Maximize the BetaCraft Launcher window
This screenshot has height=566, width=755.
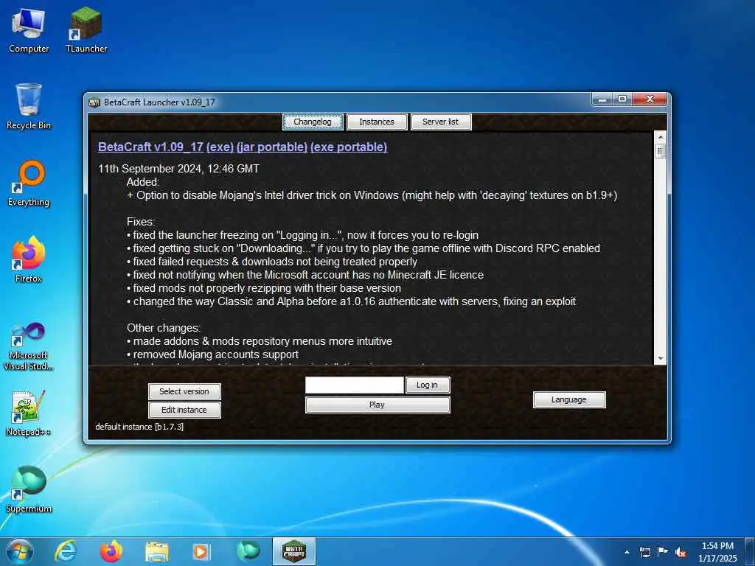pyautogui.click(x=622, y=99)
